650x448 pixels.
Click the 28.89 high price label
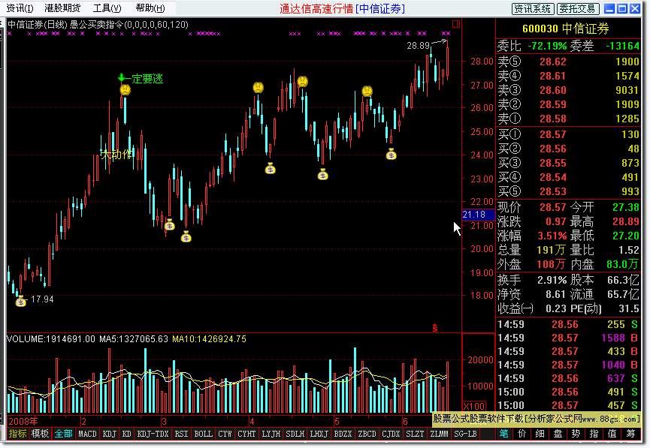(418, 46)
